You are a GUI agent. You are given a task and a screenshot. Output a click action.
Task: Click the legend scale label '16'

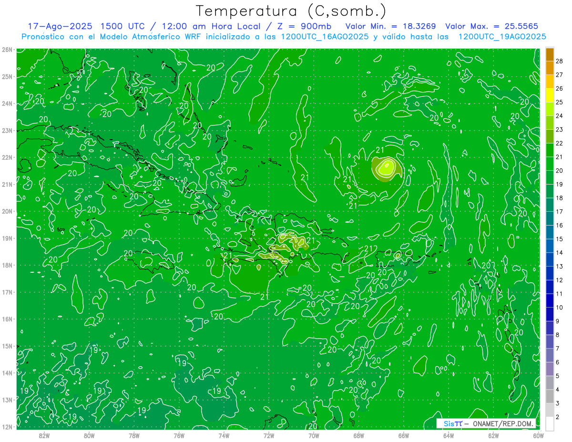click(x=559, y=225)
